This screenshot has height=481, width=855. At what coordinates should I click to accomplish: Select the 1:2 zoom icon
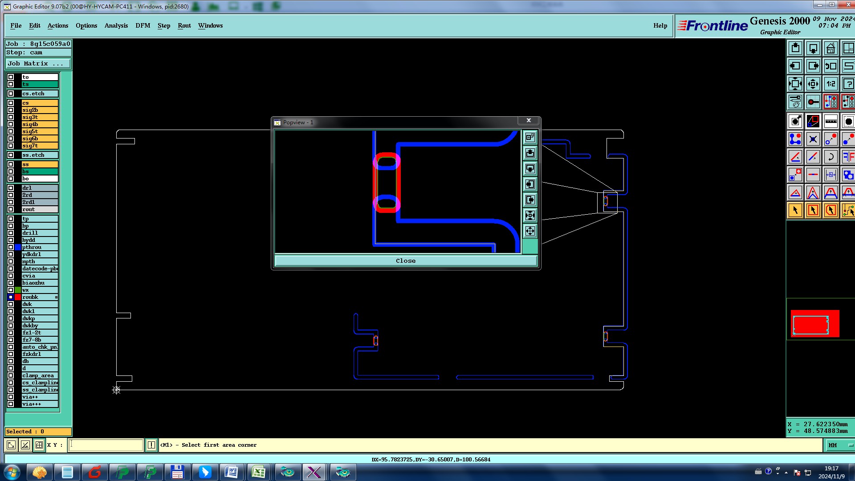[x=831, y=84]
